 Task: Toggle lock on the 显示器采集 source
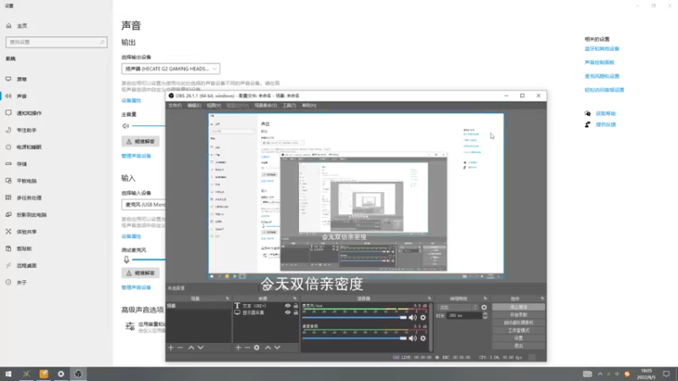(x=296, y=312)
